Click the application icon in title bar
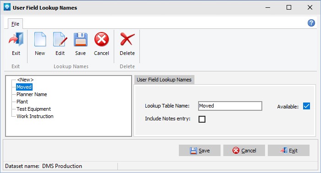The height and width of the screenshot is (173, 321). coord(7,7)
